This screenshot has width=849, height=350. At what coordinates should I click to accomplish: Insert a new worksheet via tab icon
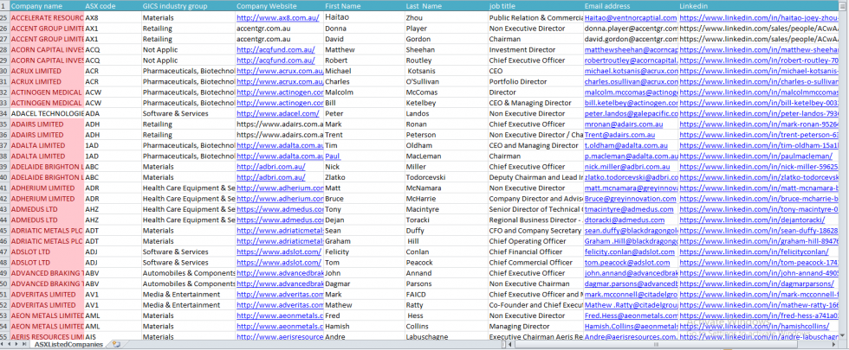(x=115, y=345)
